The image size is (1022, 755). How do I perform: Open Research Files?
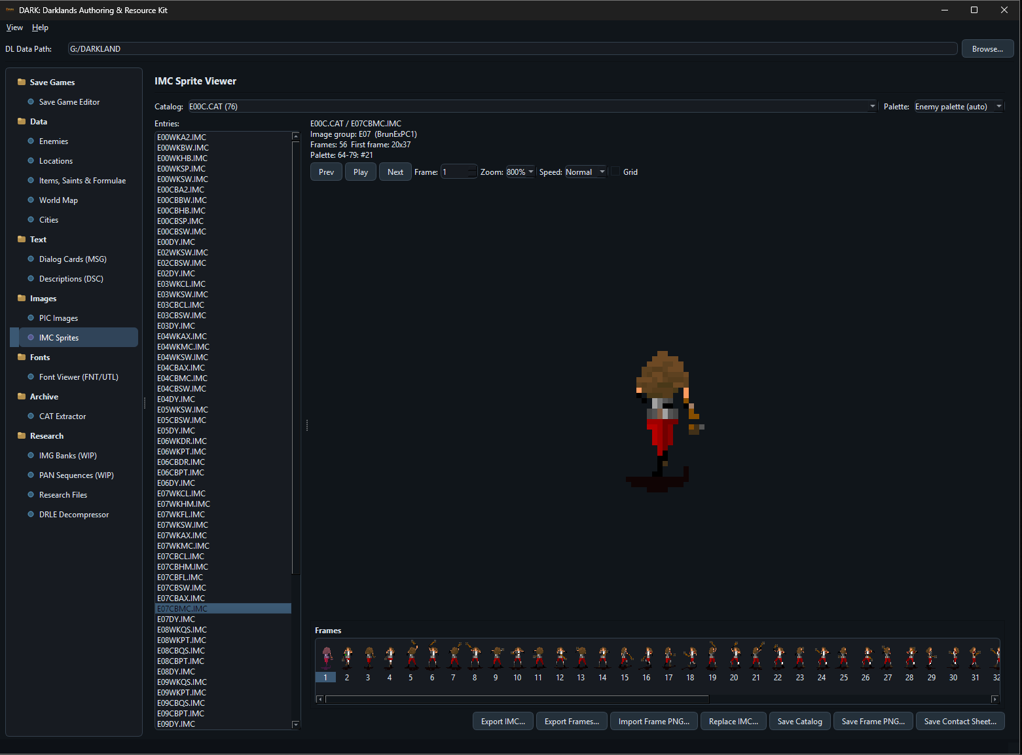pyautogui.click(x=63, y=495)
